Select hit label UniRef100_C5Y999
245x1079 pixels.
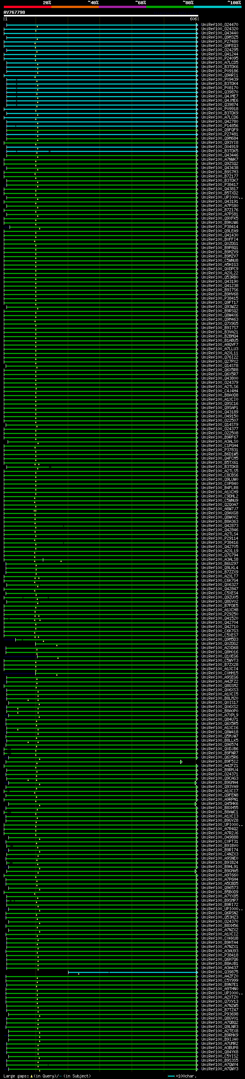click(220, 980)
